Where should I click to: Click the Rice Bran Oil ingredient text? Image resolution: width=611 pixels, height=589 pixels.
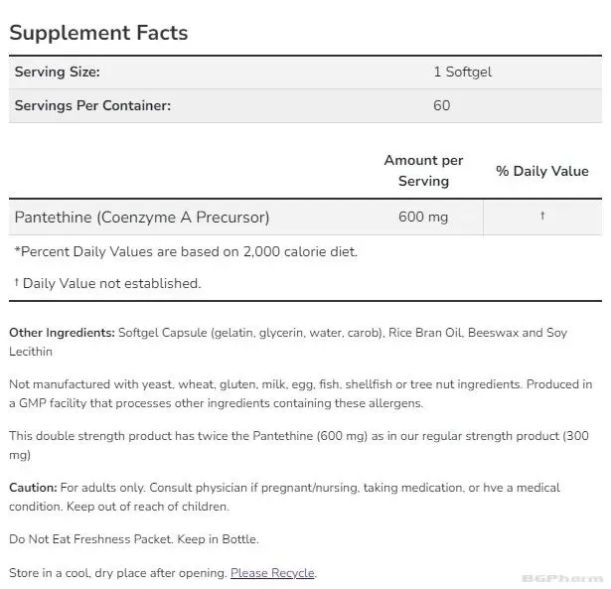pyautogui.click(x=425, y=333)
